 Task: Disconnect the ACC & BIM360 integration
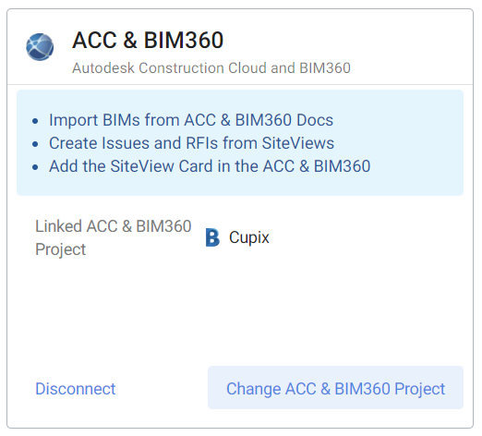click(76, 389)
